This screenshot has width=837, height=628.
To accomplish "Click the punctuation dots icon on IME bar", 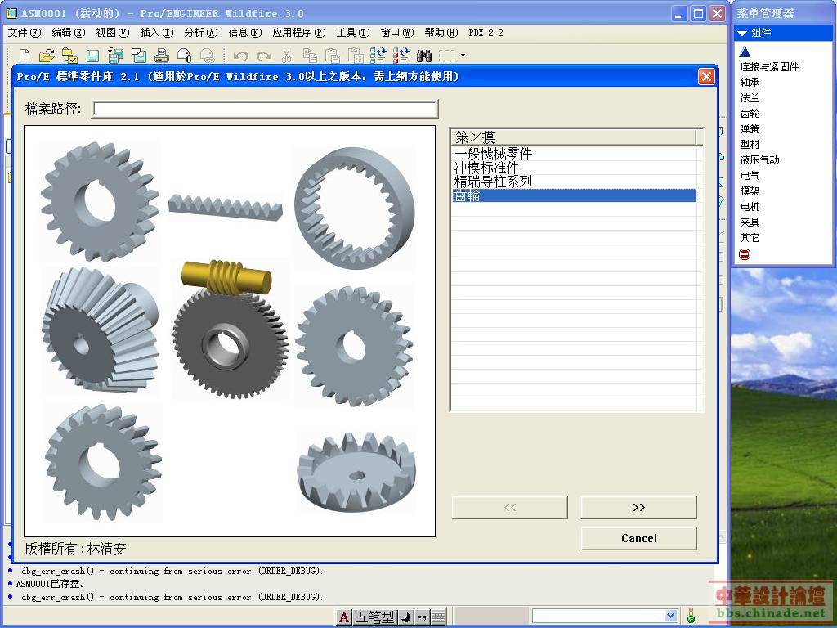I will tap(423, 617).
